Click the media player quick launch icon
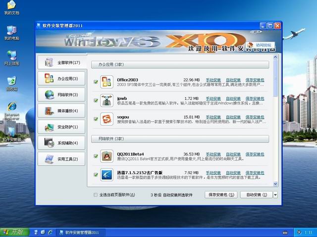Viewport: 317px width, 237px height. click(43, 232)
